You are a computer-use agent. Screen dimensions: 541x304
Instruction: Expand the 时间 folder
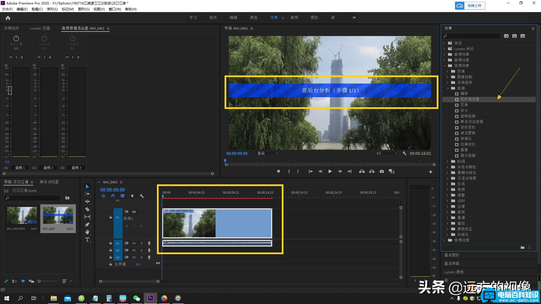coord(447,161)
